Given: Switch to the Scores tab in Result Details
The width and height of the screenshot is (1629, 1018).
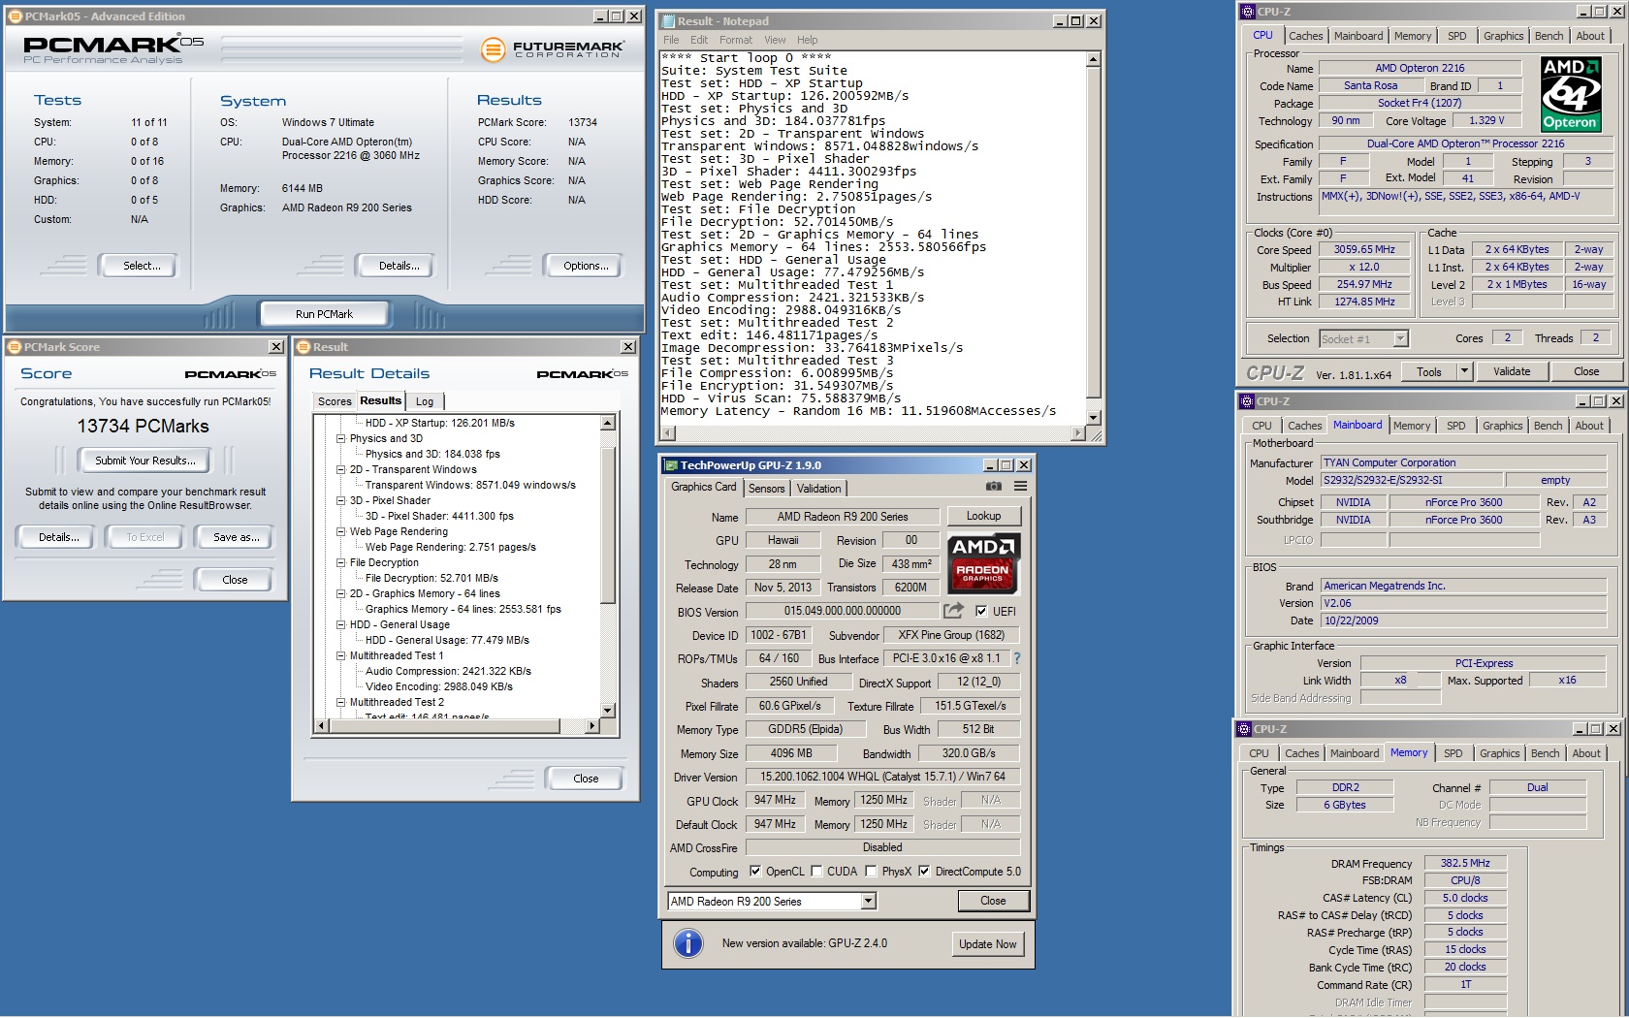Looking at the screenshot, I should 335,401.
